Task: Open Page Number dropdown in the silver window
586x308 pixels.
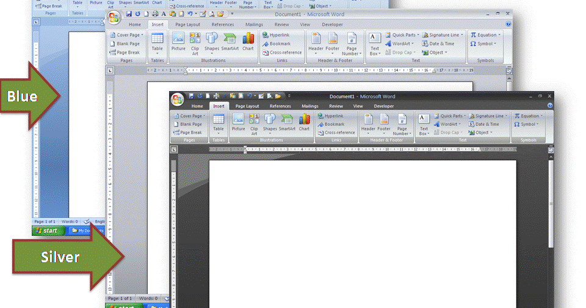Action: tap(352, 44)
